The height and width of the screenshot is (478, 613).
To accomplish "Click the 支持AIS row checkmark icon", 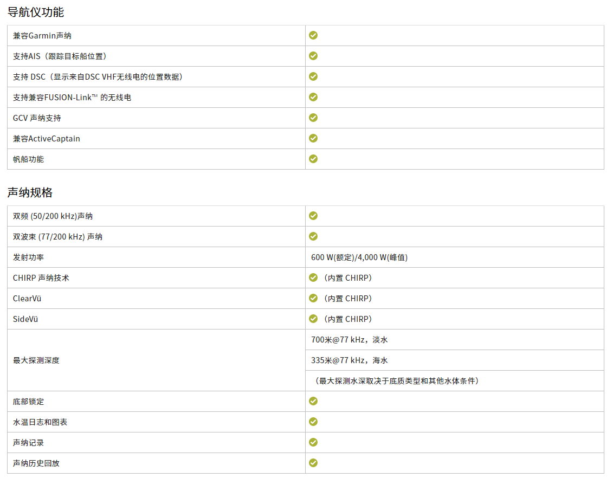I will pyautogui.click(x=313, y=56).
